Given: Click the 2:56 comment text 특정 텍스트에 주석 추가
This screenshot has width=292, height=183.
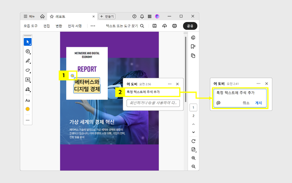Looking at the screenshot, I should (x=143, y=92).
